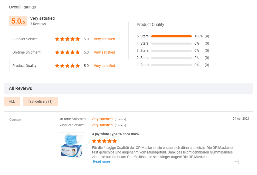Screen dimensions: 257x175
Task: Click the Supplier Service star rating
Action: pos(67,39)
